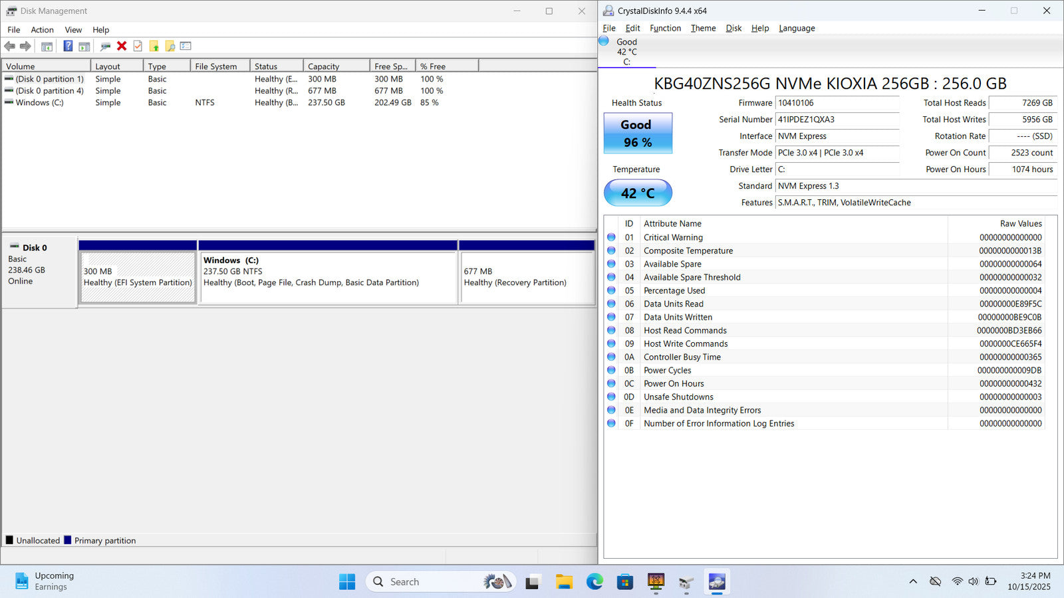Click the yellow page with green arrow icon
1064x598 pixels.
(x=154, y=47)
